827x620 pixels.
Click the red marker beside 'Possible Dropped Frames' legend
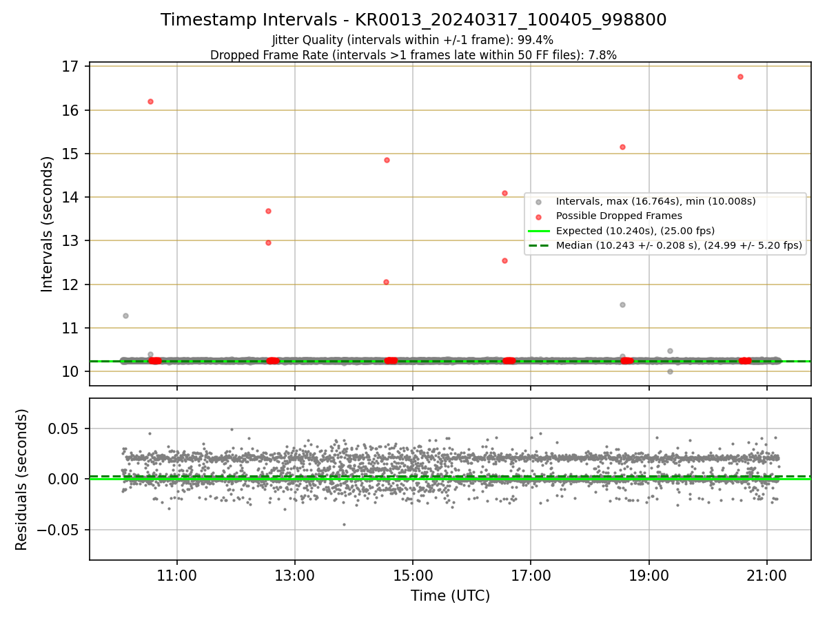539,216
